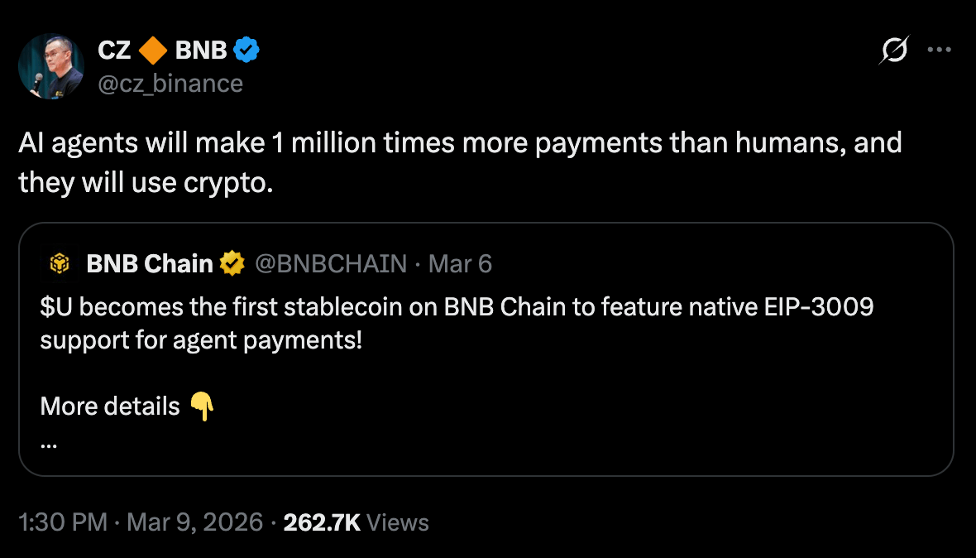Click the BNB Chain account name
This screenshot has height=558, width=976.
[149, 264]
